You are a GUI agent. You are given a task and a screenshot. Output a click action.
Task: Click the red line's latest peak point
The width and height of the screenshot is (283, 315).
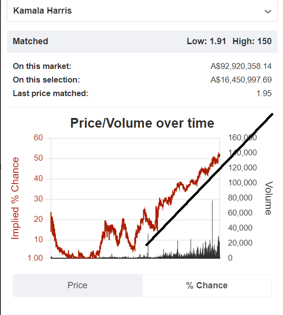tap(219, 154)
